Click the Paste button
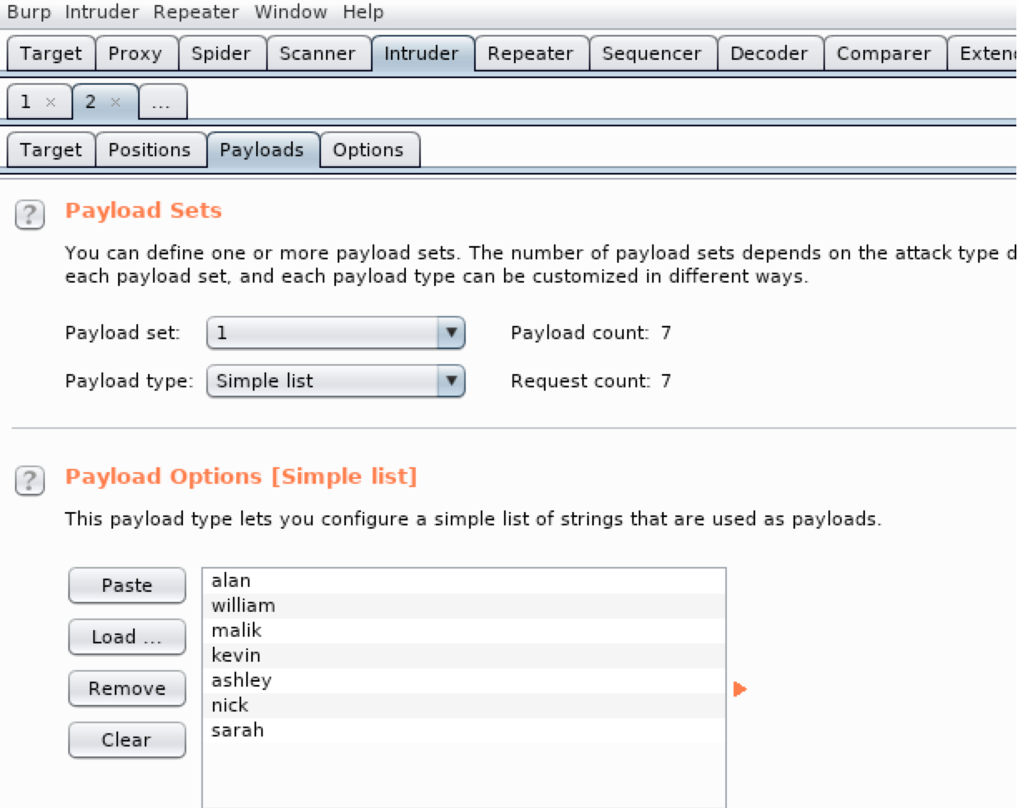Image resolution: width=1023 pixels, height=808 pixels. coord(127,586)
